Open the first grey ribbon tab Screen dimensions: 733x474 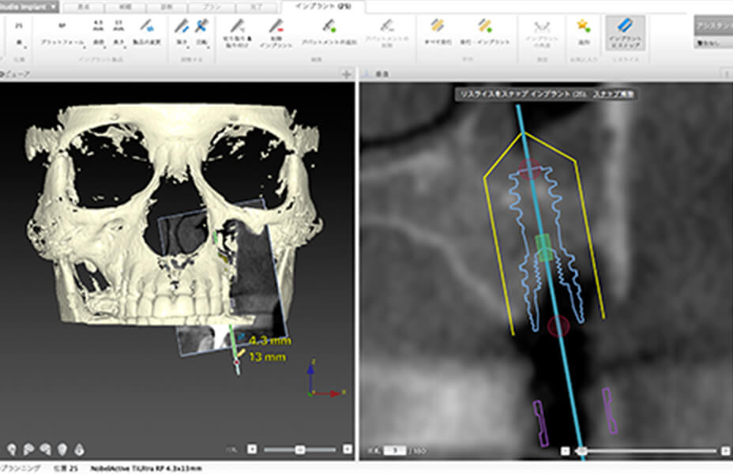tap(84, 7)
